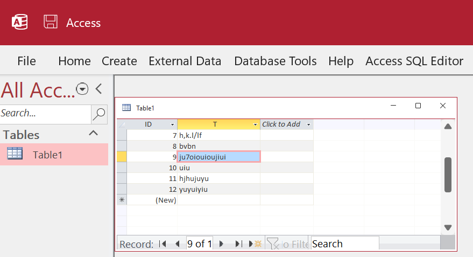Select Table1 in the navigation pane
The image size is (473, 257).
coord(54,154)
